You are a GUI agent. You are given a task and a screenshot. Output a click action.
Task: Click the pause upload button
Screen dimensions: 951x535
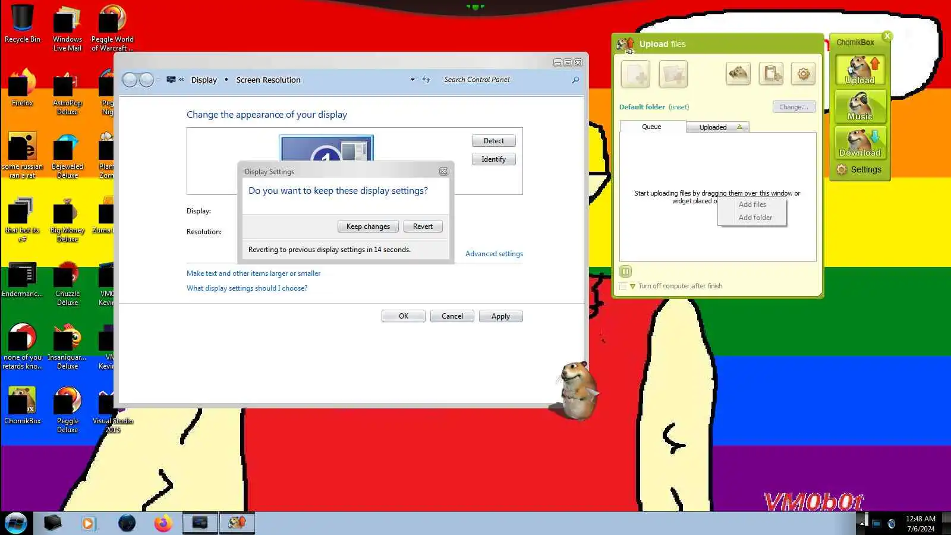pyautogui.click(x=625, y=272)
